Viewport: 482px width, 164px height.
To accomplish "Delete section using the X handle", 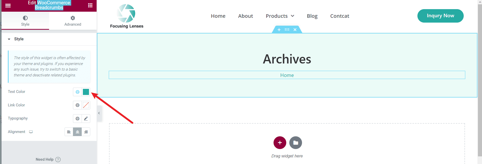I will point(295,30).
